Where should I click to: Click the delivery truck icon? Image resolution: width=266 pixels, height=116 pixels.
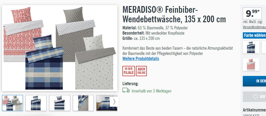pyautogui.click(x=126, y=90)
